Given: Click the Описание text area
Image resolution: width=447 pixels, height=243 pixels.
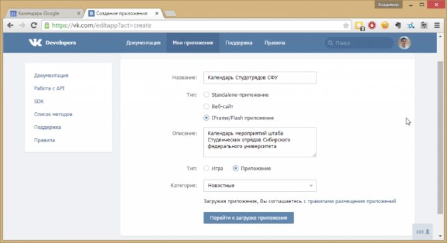Looking at the screenshot, I should 260,142.
